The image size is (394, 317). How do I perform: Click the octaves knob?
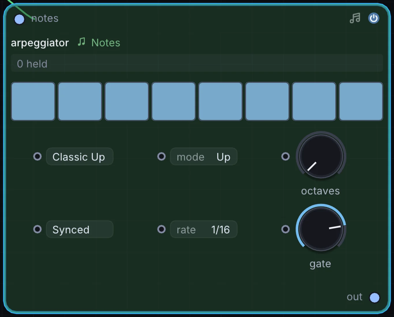(321, 156)
